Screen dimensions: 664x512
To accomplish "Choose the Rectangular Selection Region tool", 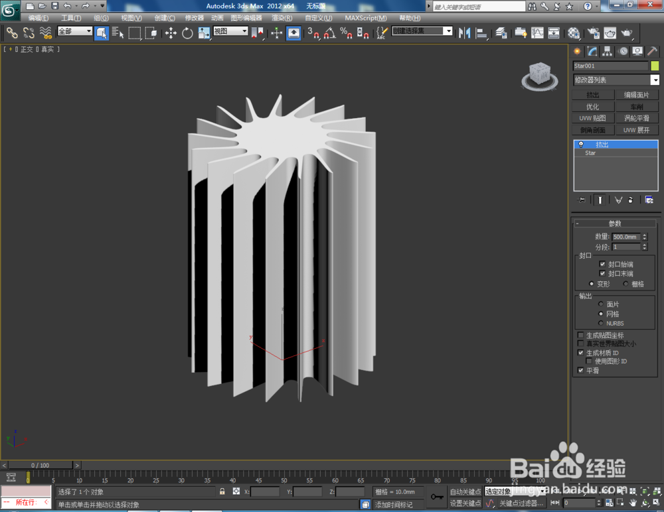I will pos(135,32).
